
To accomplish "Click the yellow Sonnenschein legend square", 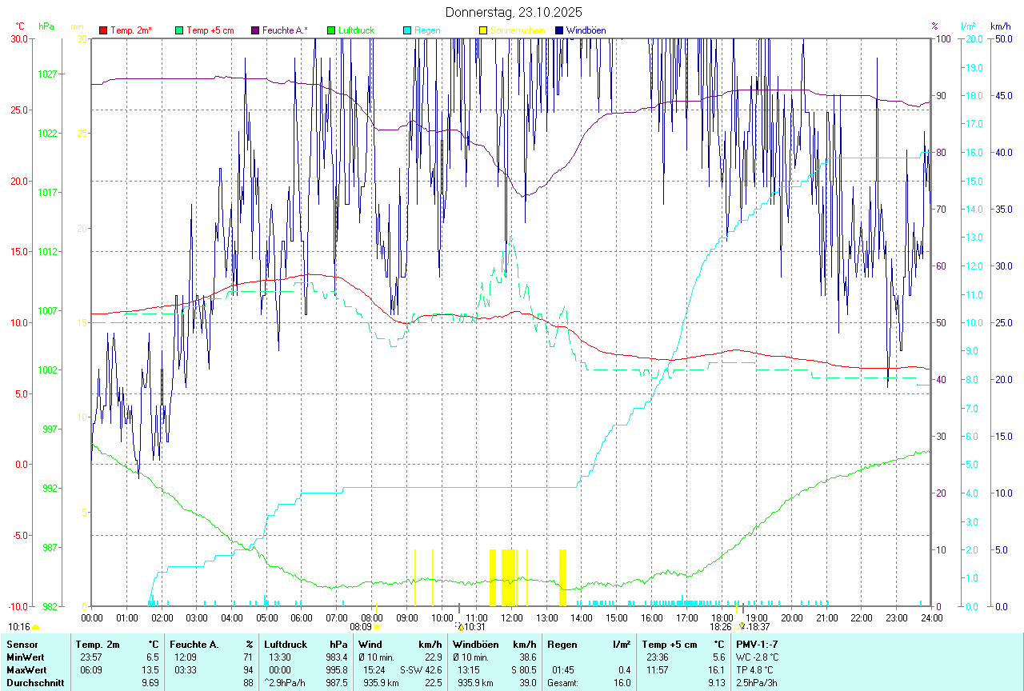I will (482, 30).
